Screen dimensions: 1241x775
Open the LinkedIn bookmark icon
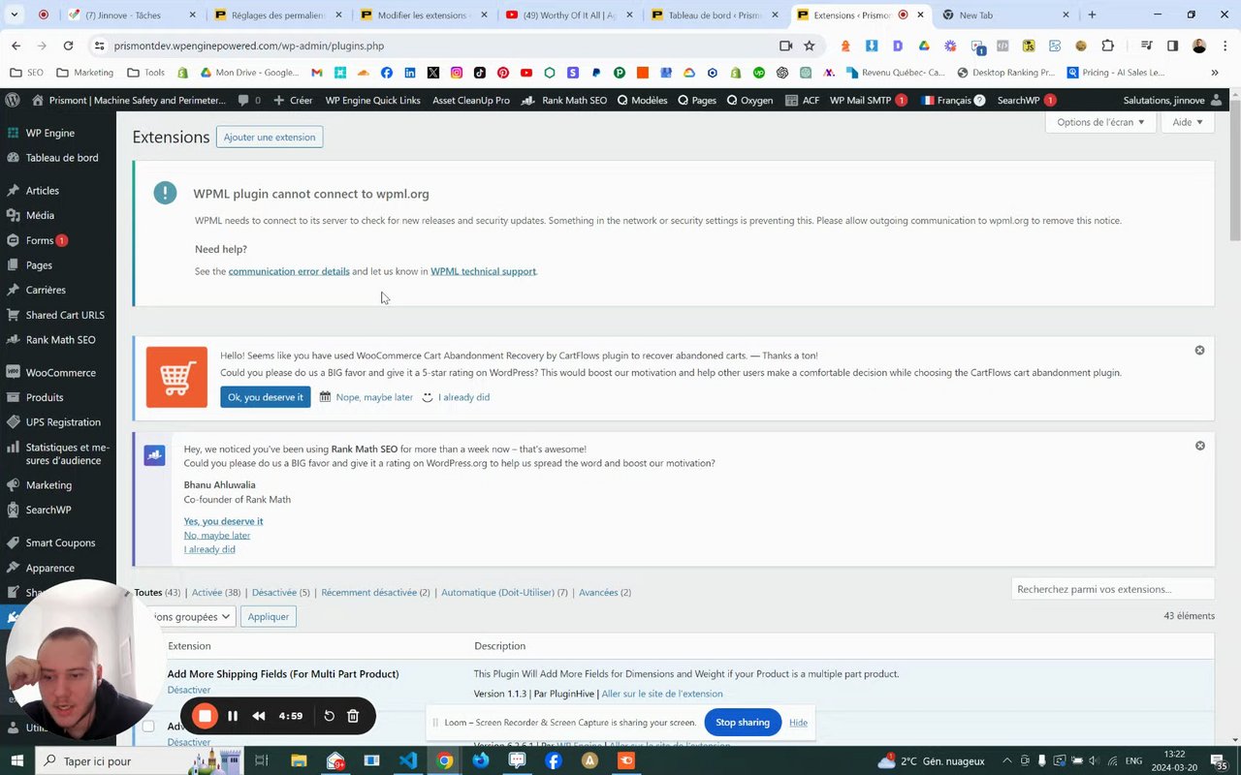(410, 73)
